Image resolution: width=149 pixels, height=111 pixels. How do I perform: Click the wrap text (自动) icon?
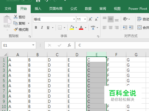[139, 19]
